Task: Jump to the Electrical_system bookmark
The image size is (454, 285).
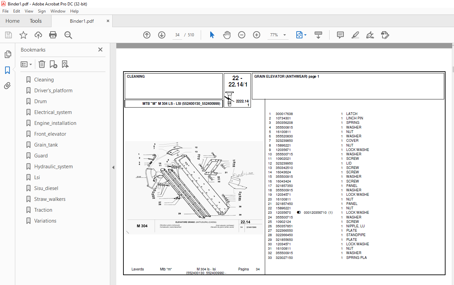Action: (x=53, y=112)
